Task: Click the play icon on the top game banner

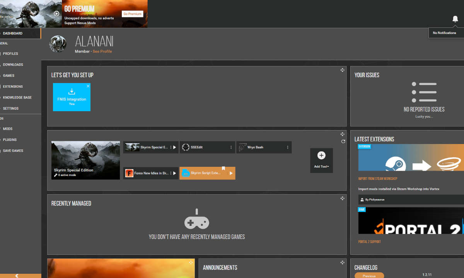Action: click(x=56, y=14)
